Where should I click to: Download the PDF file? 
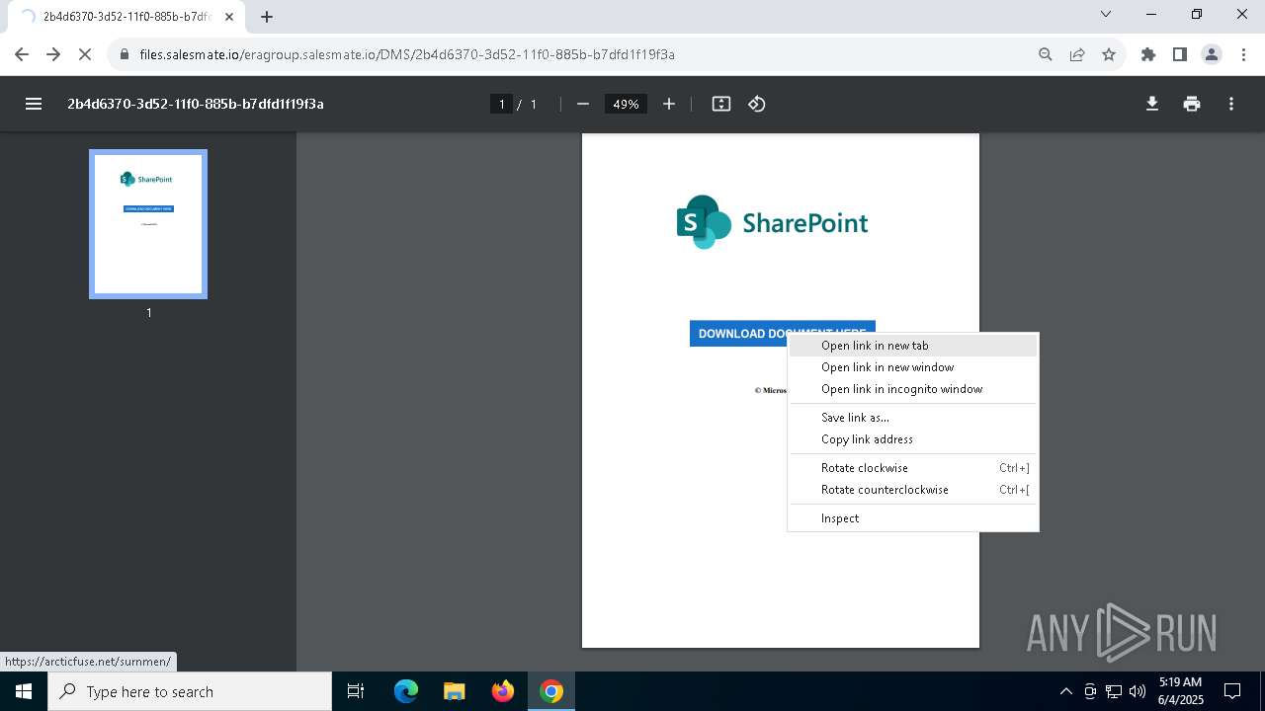1152,104
